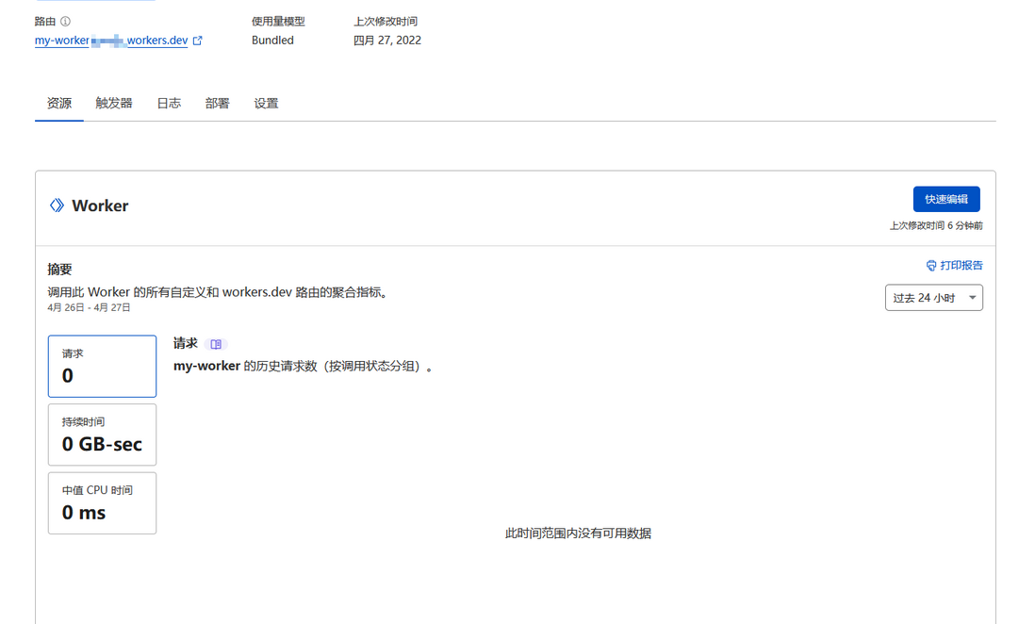Click the 四月 27, 2022 modified date

[x=387, y=41]
